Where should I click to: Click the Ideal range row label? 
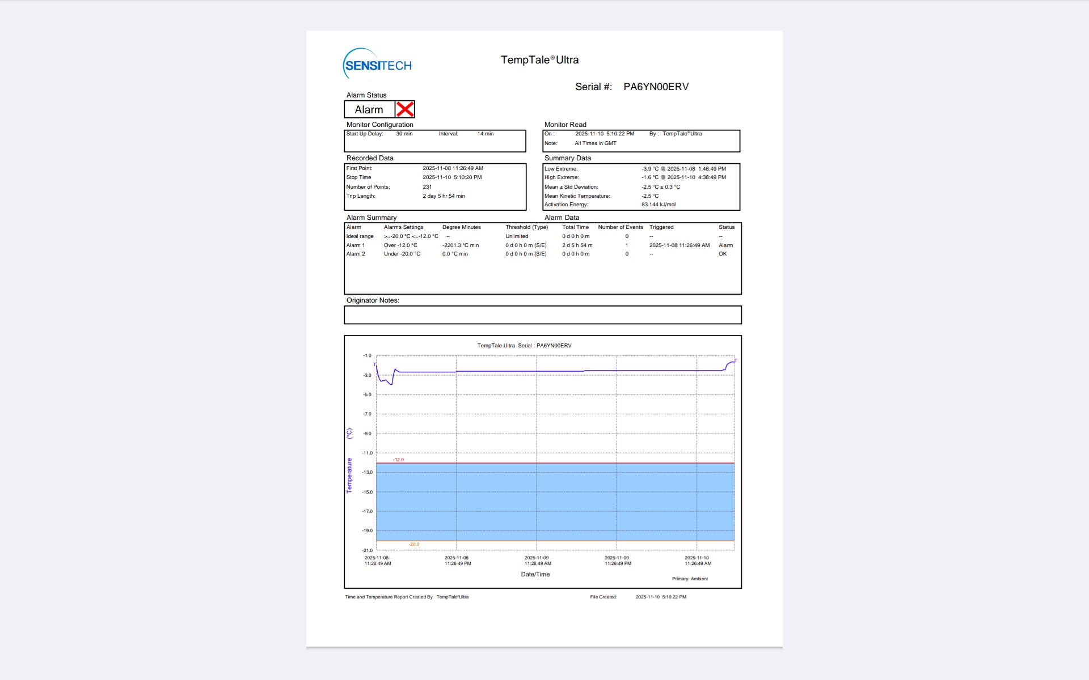360,236
